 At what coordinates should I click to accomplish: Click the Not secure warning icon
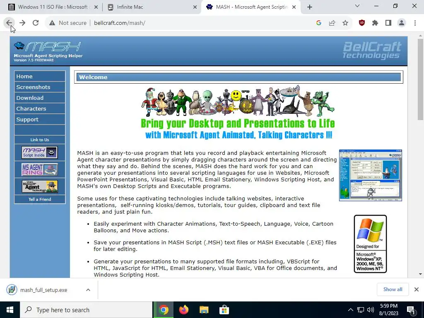pyautogui.click(x=52, y=23)
